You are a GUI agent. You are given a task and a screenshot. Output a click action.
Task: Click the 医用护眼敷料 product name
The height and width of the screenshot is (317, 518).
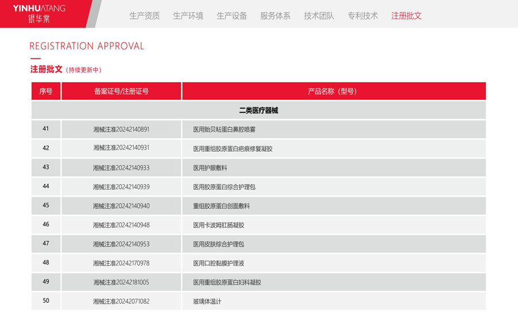(210, 168)
